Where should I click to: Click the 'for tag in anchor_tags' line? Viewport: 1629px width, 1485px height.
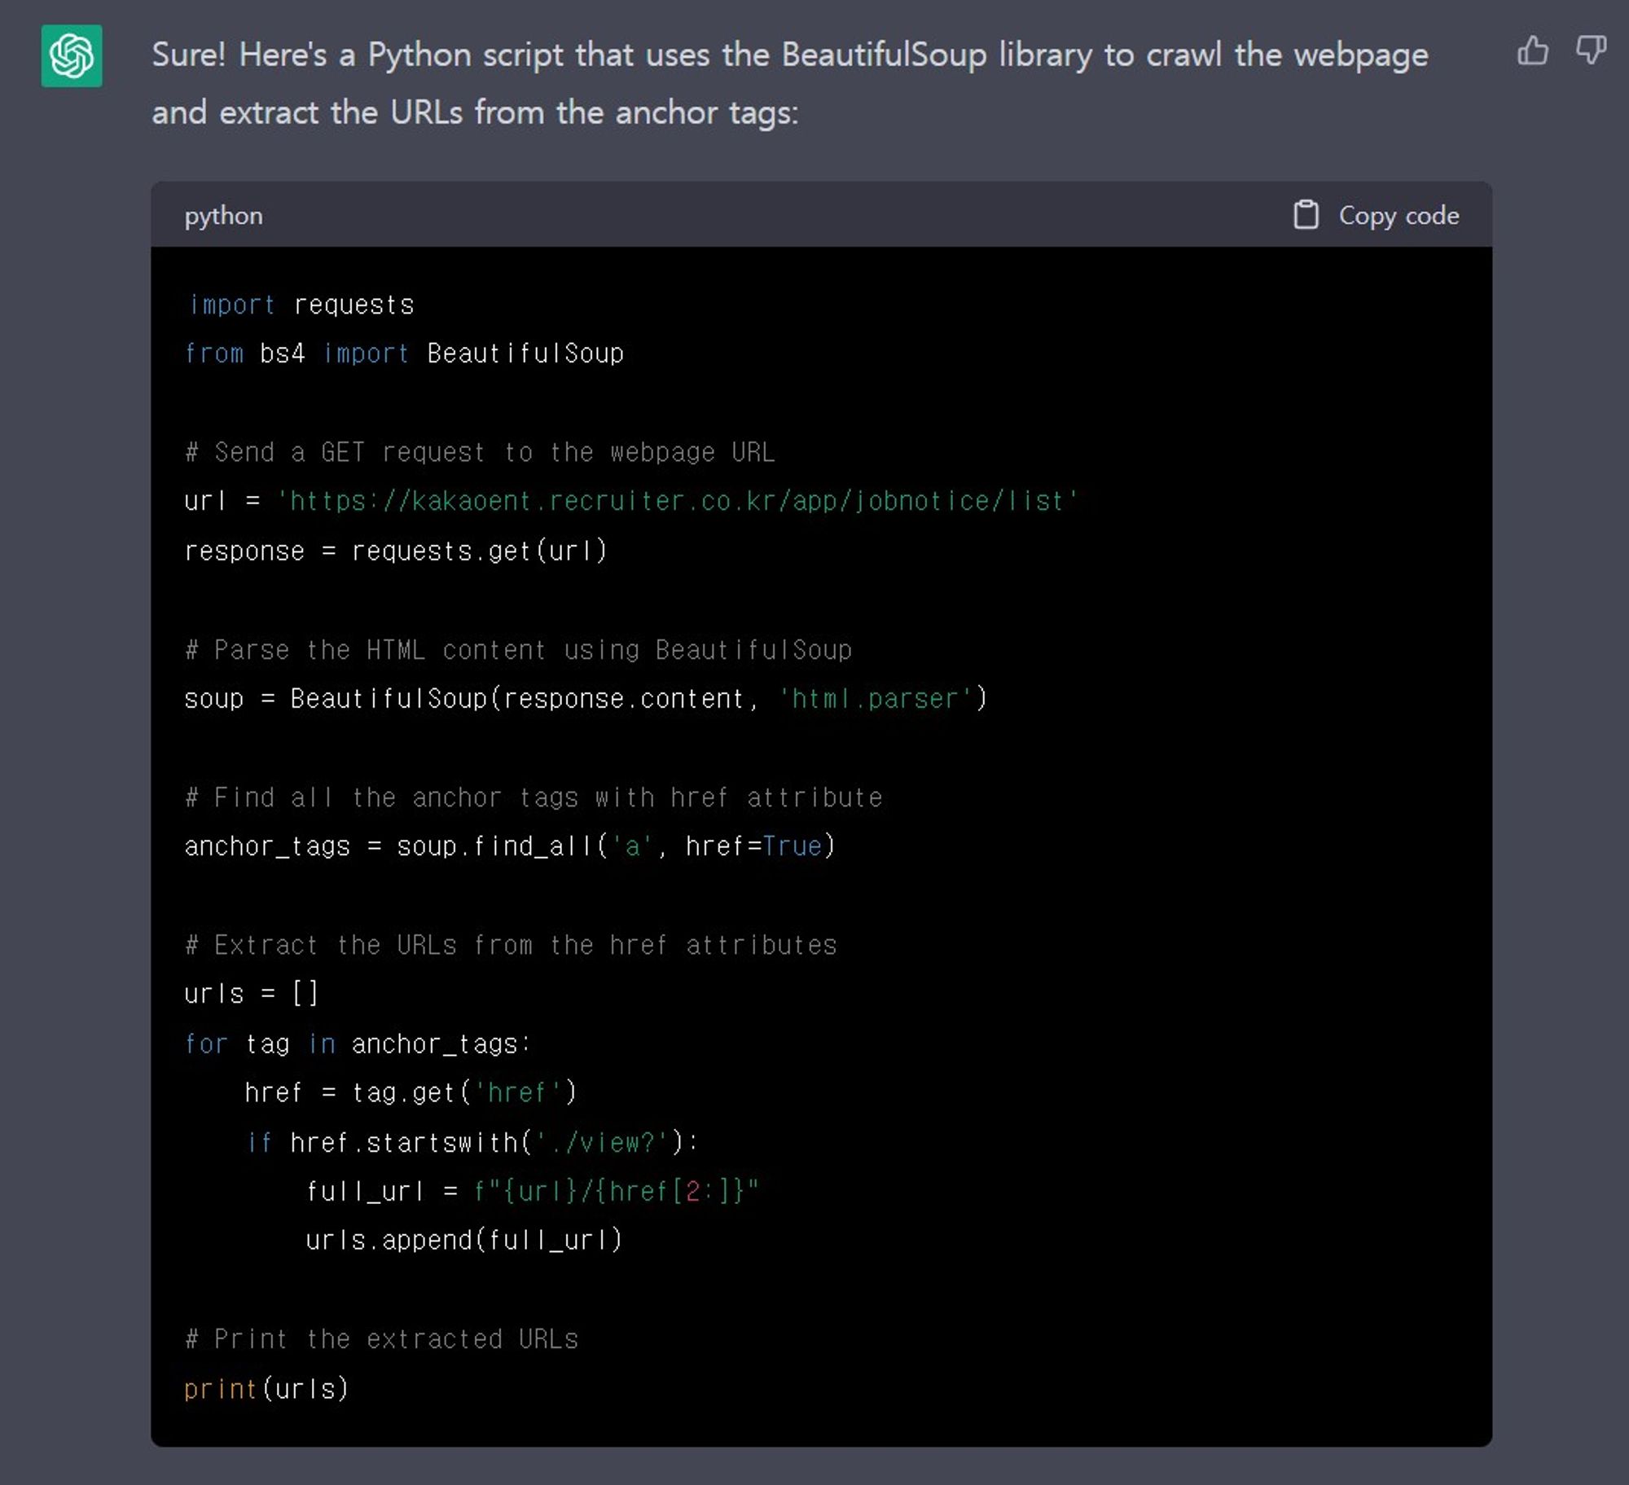[x=357, y=1043]
